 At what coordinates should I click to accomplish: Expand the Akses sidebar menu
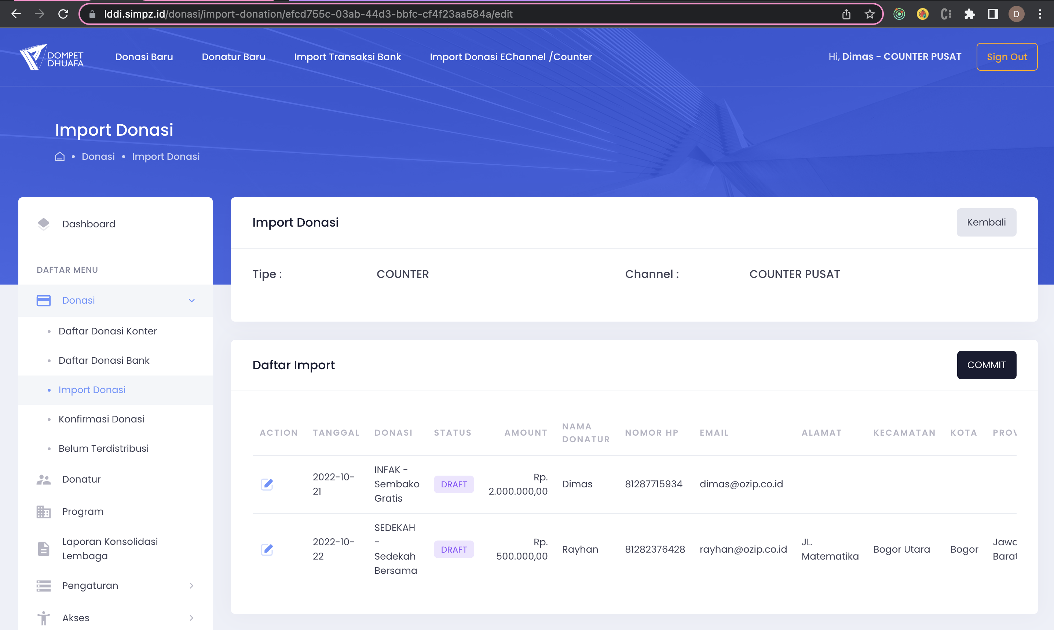191,618
